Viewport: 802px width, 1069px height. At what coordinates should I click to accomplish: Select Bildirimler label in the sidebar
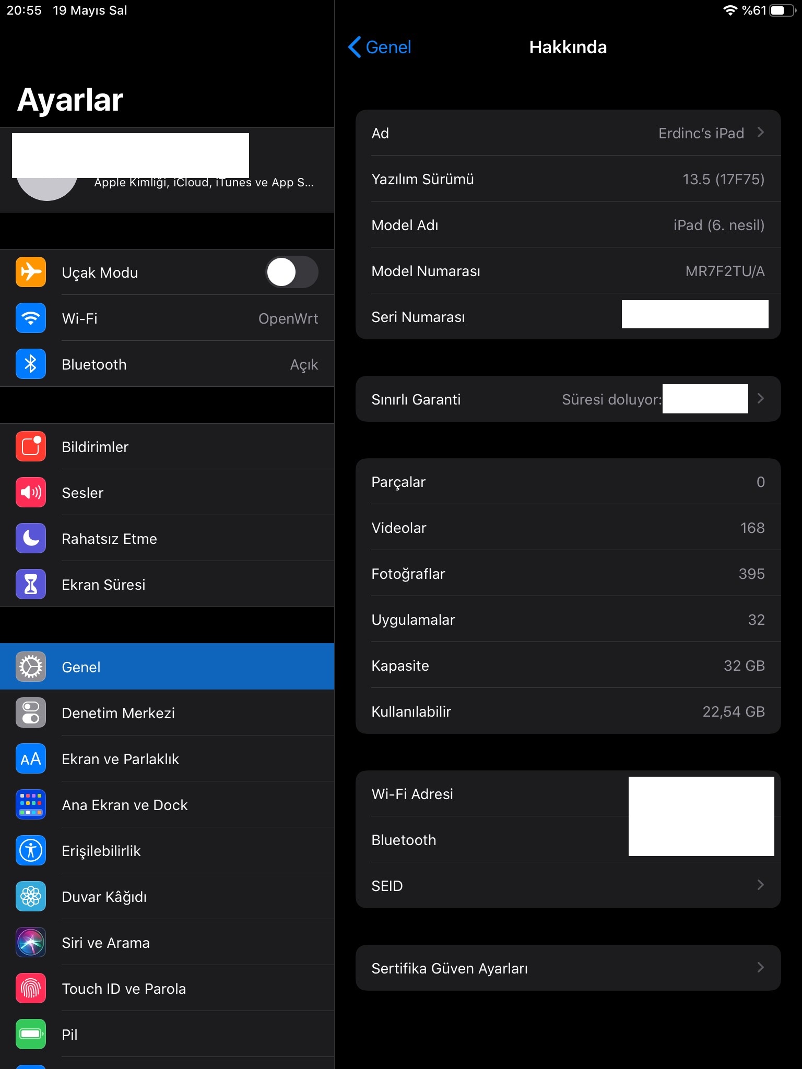click(x=95, y=447)
